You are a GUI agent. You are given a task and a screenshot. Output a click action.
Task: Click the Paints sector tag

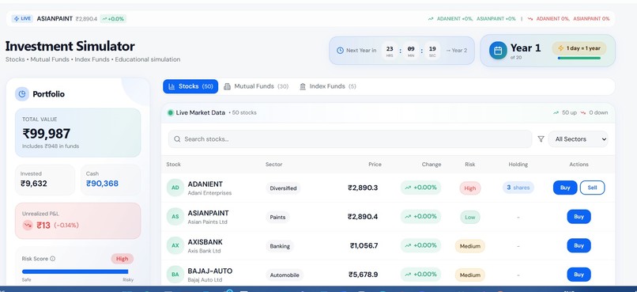point(278,217)
